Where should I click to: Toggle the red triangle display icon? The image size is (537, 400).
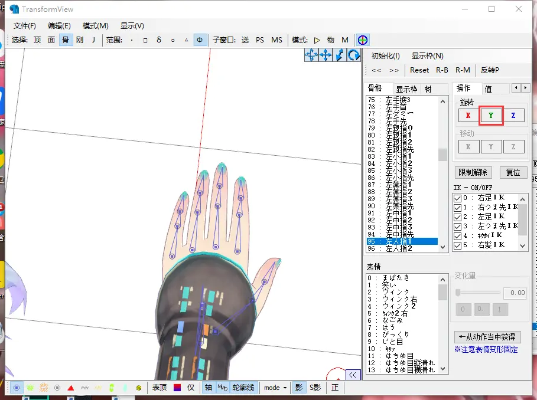(x=71, y=388)
